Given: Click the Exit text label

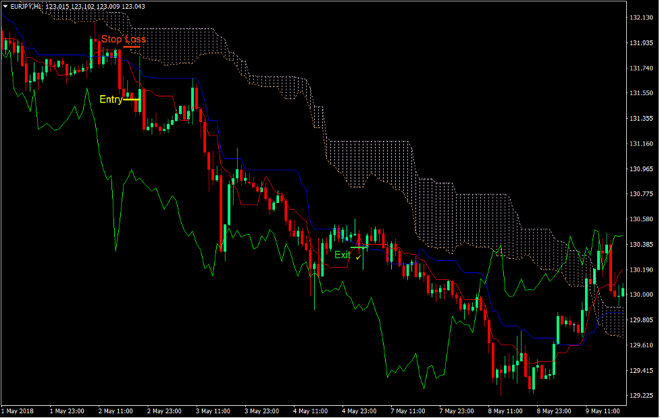Looking at the screenshot, I should tap(344, 255).
